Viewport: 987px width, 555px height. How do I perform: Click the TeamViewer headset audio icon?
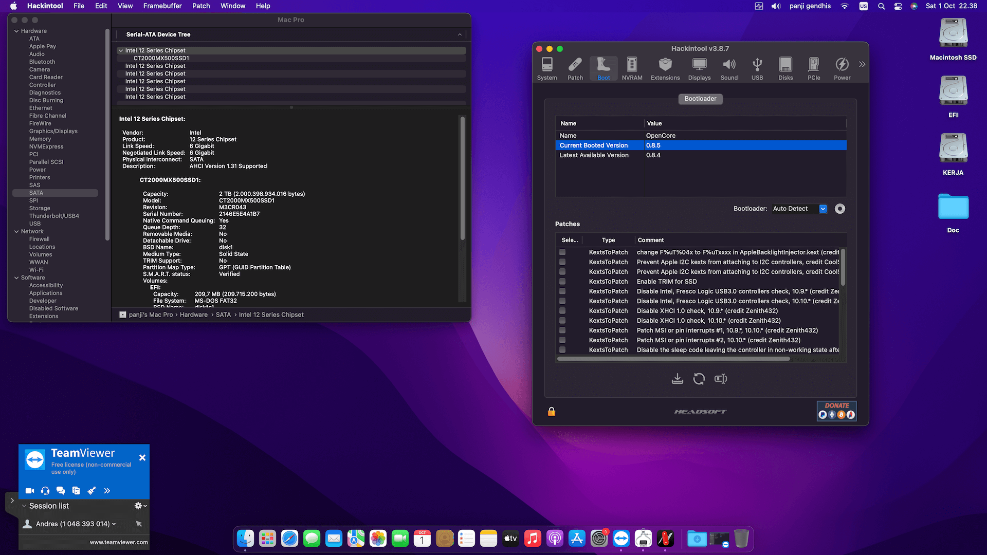coord(45,491)
